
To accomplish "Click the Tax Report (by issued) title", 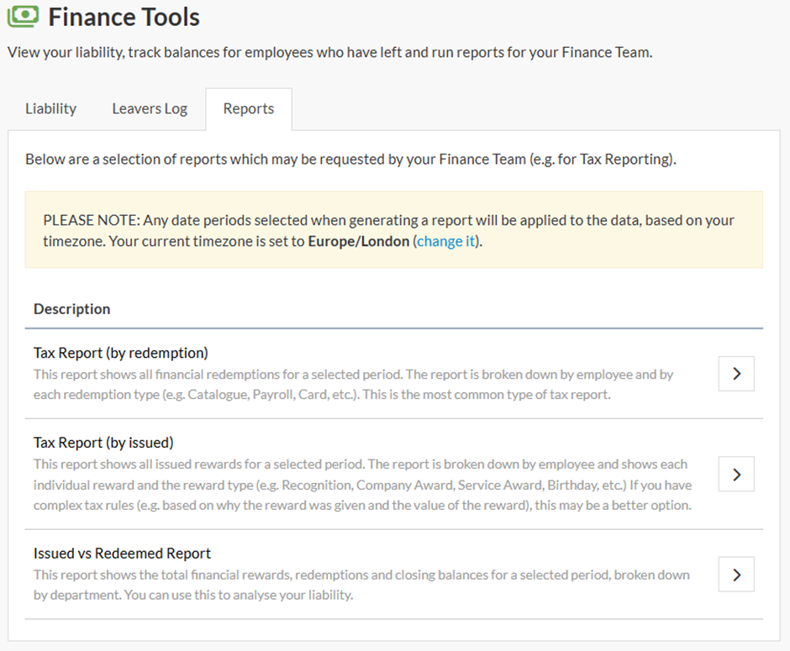I will tap(103, 443).
